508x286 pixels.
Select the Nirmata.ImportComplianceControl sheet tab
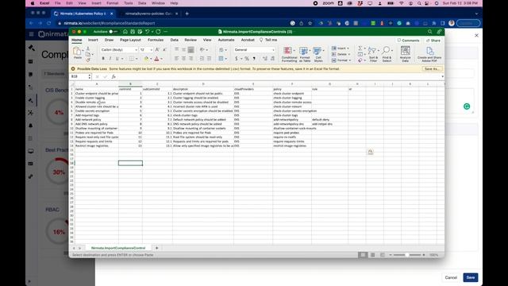tap(118, 248)
